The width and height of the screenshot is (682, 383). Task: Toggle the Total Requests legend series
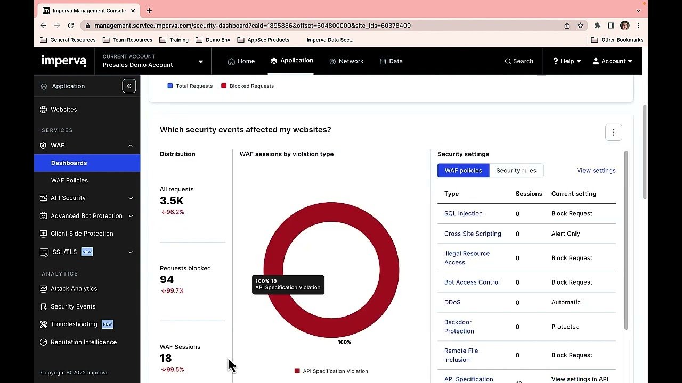point(190,86)
